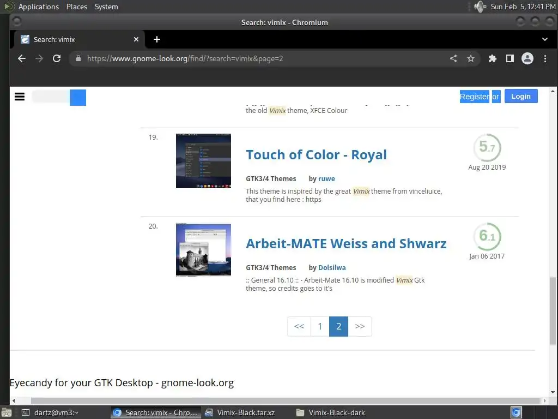Go back to the previous page
The image size is (558, 419).
22,58
